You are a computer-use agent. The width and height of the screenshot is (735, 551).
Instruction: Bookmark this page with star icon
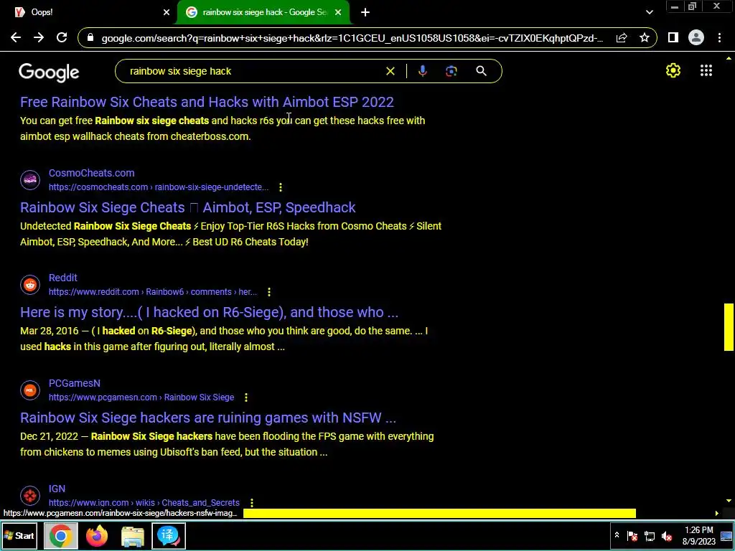(x=645, y=38)
